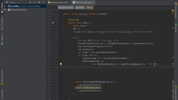Viewport: 178px width, 100px height.
Task: Click the Italian comment line
Action: click(x=112, y=32)
